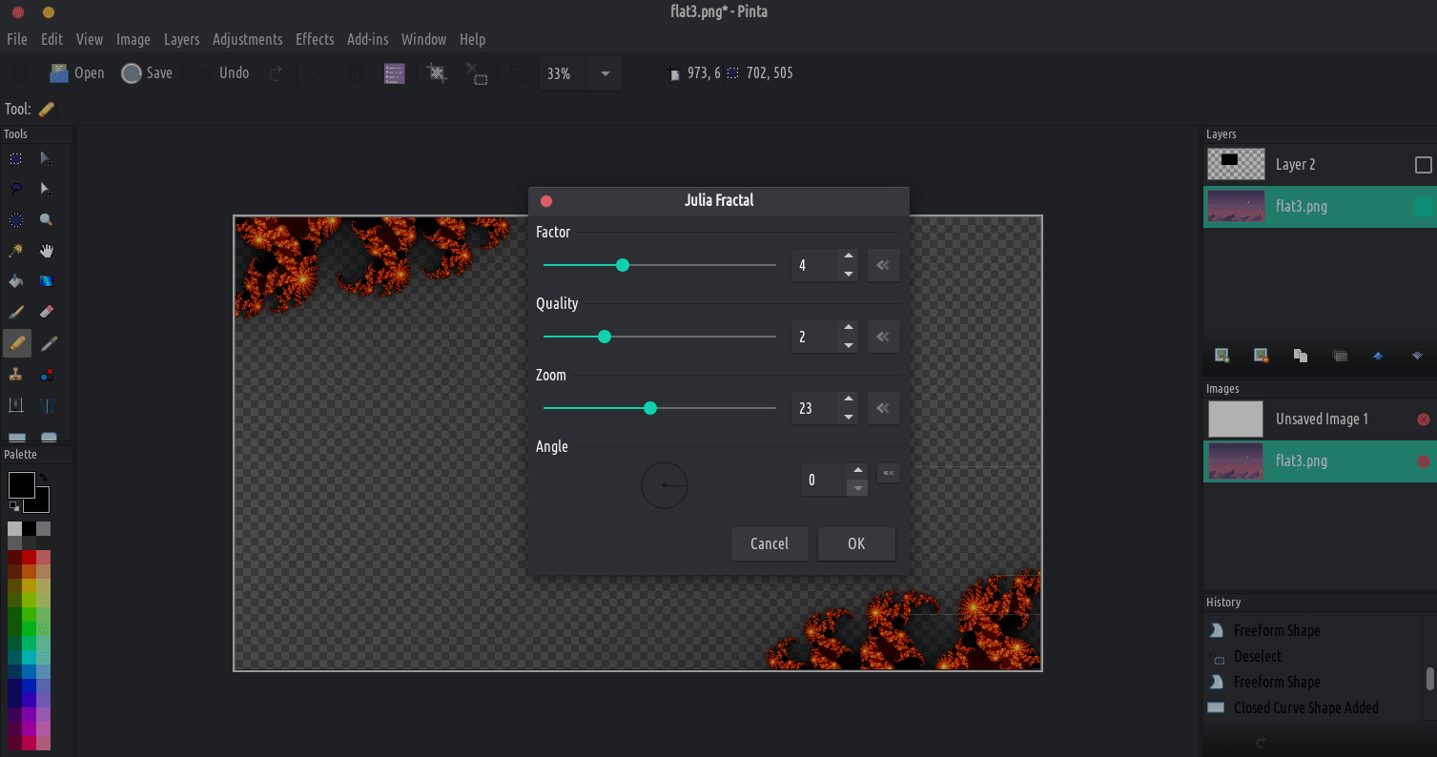Viewport: 1437px width, 757px height.
Task: Click the Duplicate Layer icon
Action: pyautogui.click(x=1300, y=356)
